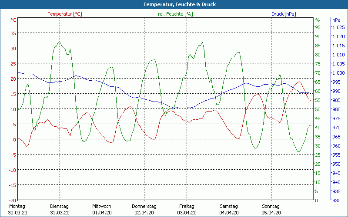Viewport: 348px width, 217px height.
Task: Click the green '65' humidity axis value
Action: click(x=318, y=82)
